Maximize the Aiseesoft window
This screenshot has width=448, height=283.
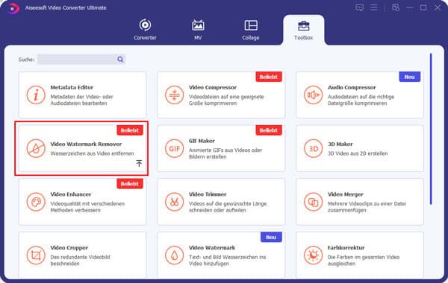(423, 7)
